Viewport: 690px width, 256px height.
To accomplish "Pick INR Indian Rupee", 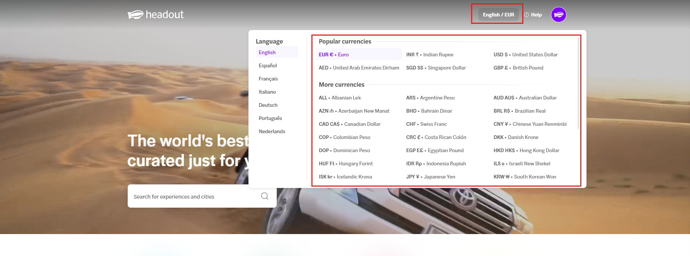I will pyautogui.click(x=430, y=54).
